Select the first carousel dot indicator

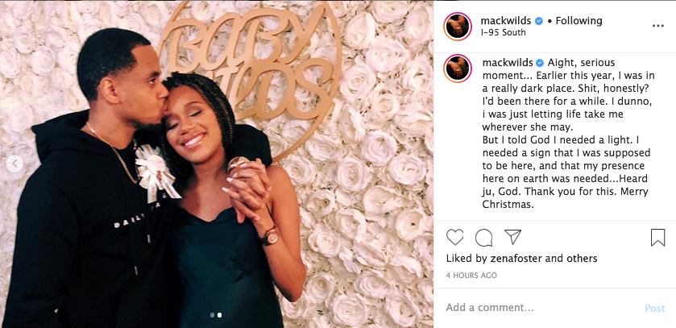(212, 315)
